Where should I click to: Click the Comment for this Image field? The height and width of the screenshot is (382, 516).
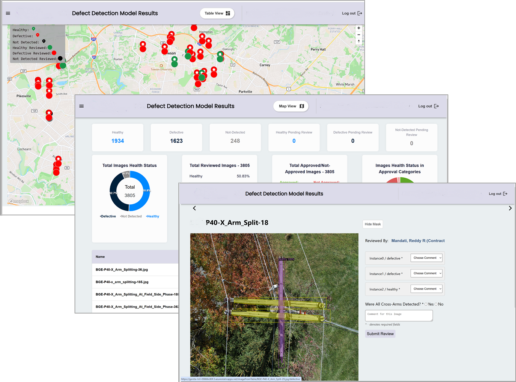pyautogui.click(x=399, y=315)
